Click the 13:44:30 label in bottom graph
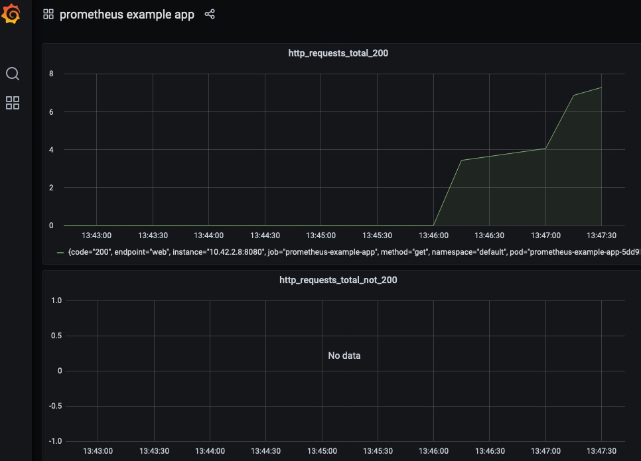Image resolution: width=641 pixels, height=461 pixels. pos(265,451)
